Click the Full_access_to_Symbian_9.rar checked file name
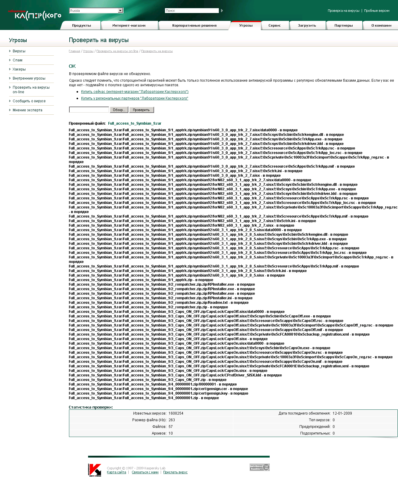Viewport: 398px width, 486px height. [135, 123]
